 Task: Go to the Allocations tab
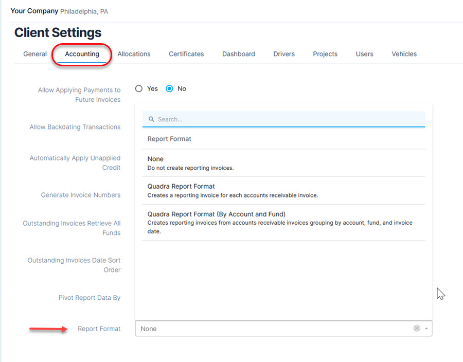coord(134,54)
